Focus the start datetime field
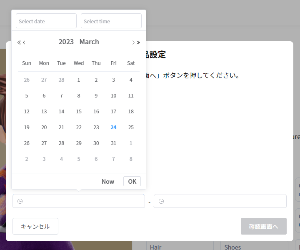Image resolution: width=300 pixels, height=250 pixels. coord(79,201)
